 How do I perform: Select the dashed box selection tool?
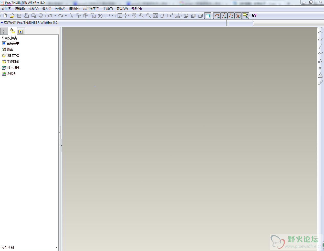click(107, 16)
